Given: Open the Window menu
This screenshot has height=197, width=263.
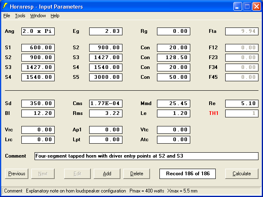Looking at the screenshot, I should click(x=38, y=16).
